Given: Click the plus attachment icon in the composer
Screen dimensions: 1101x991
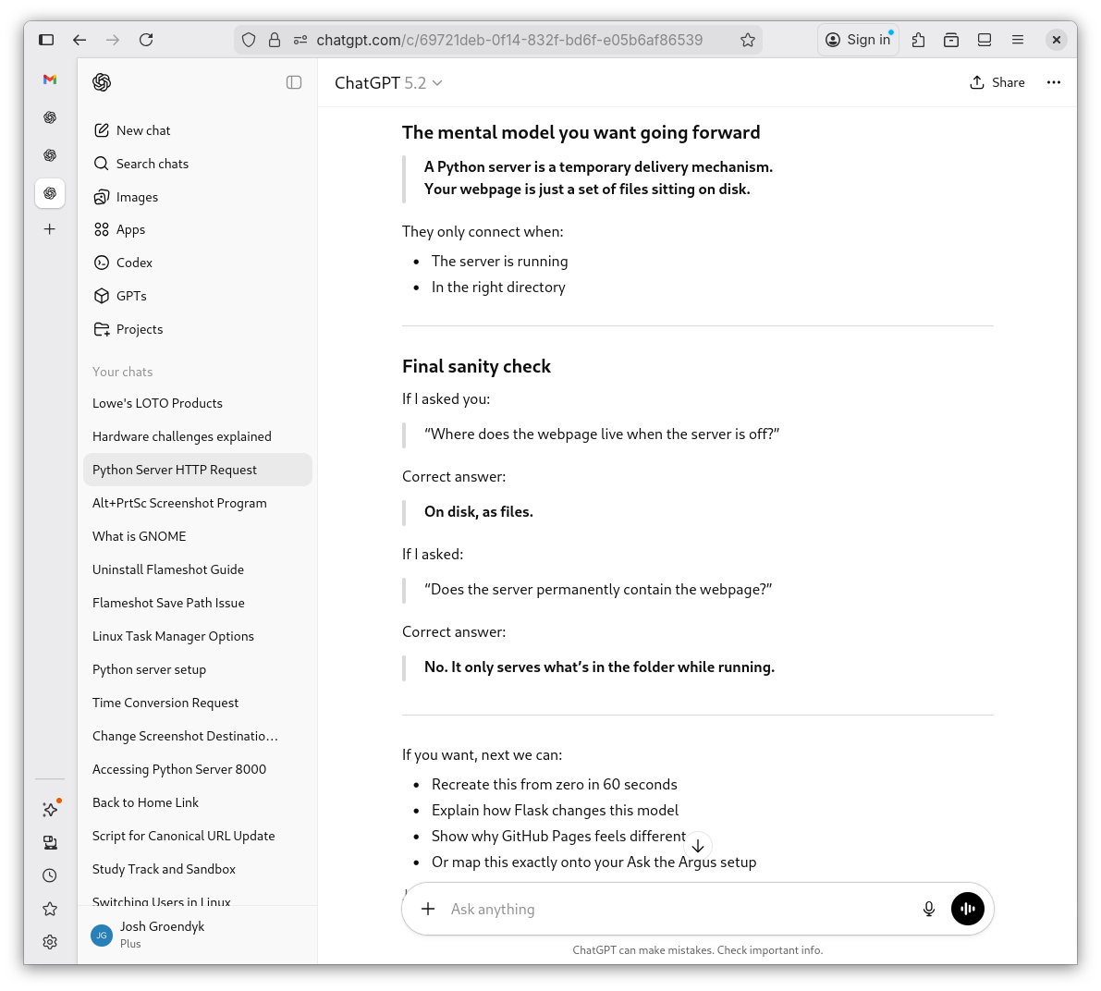Looking at the screenshot, I should pyautogui.click(x=428, y=909).
